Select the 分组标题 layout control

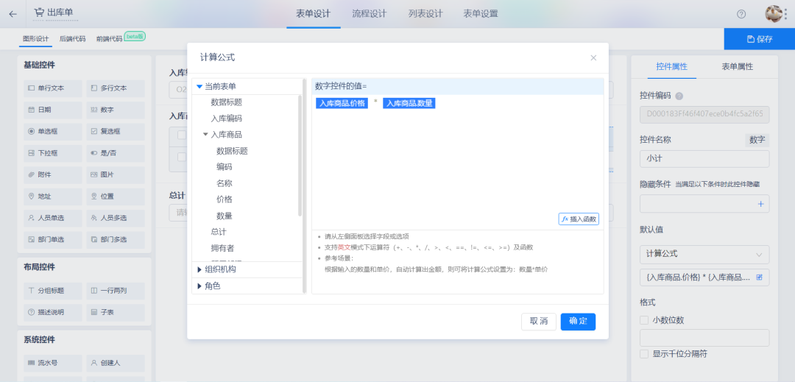[x=53, y=291]
